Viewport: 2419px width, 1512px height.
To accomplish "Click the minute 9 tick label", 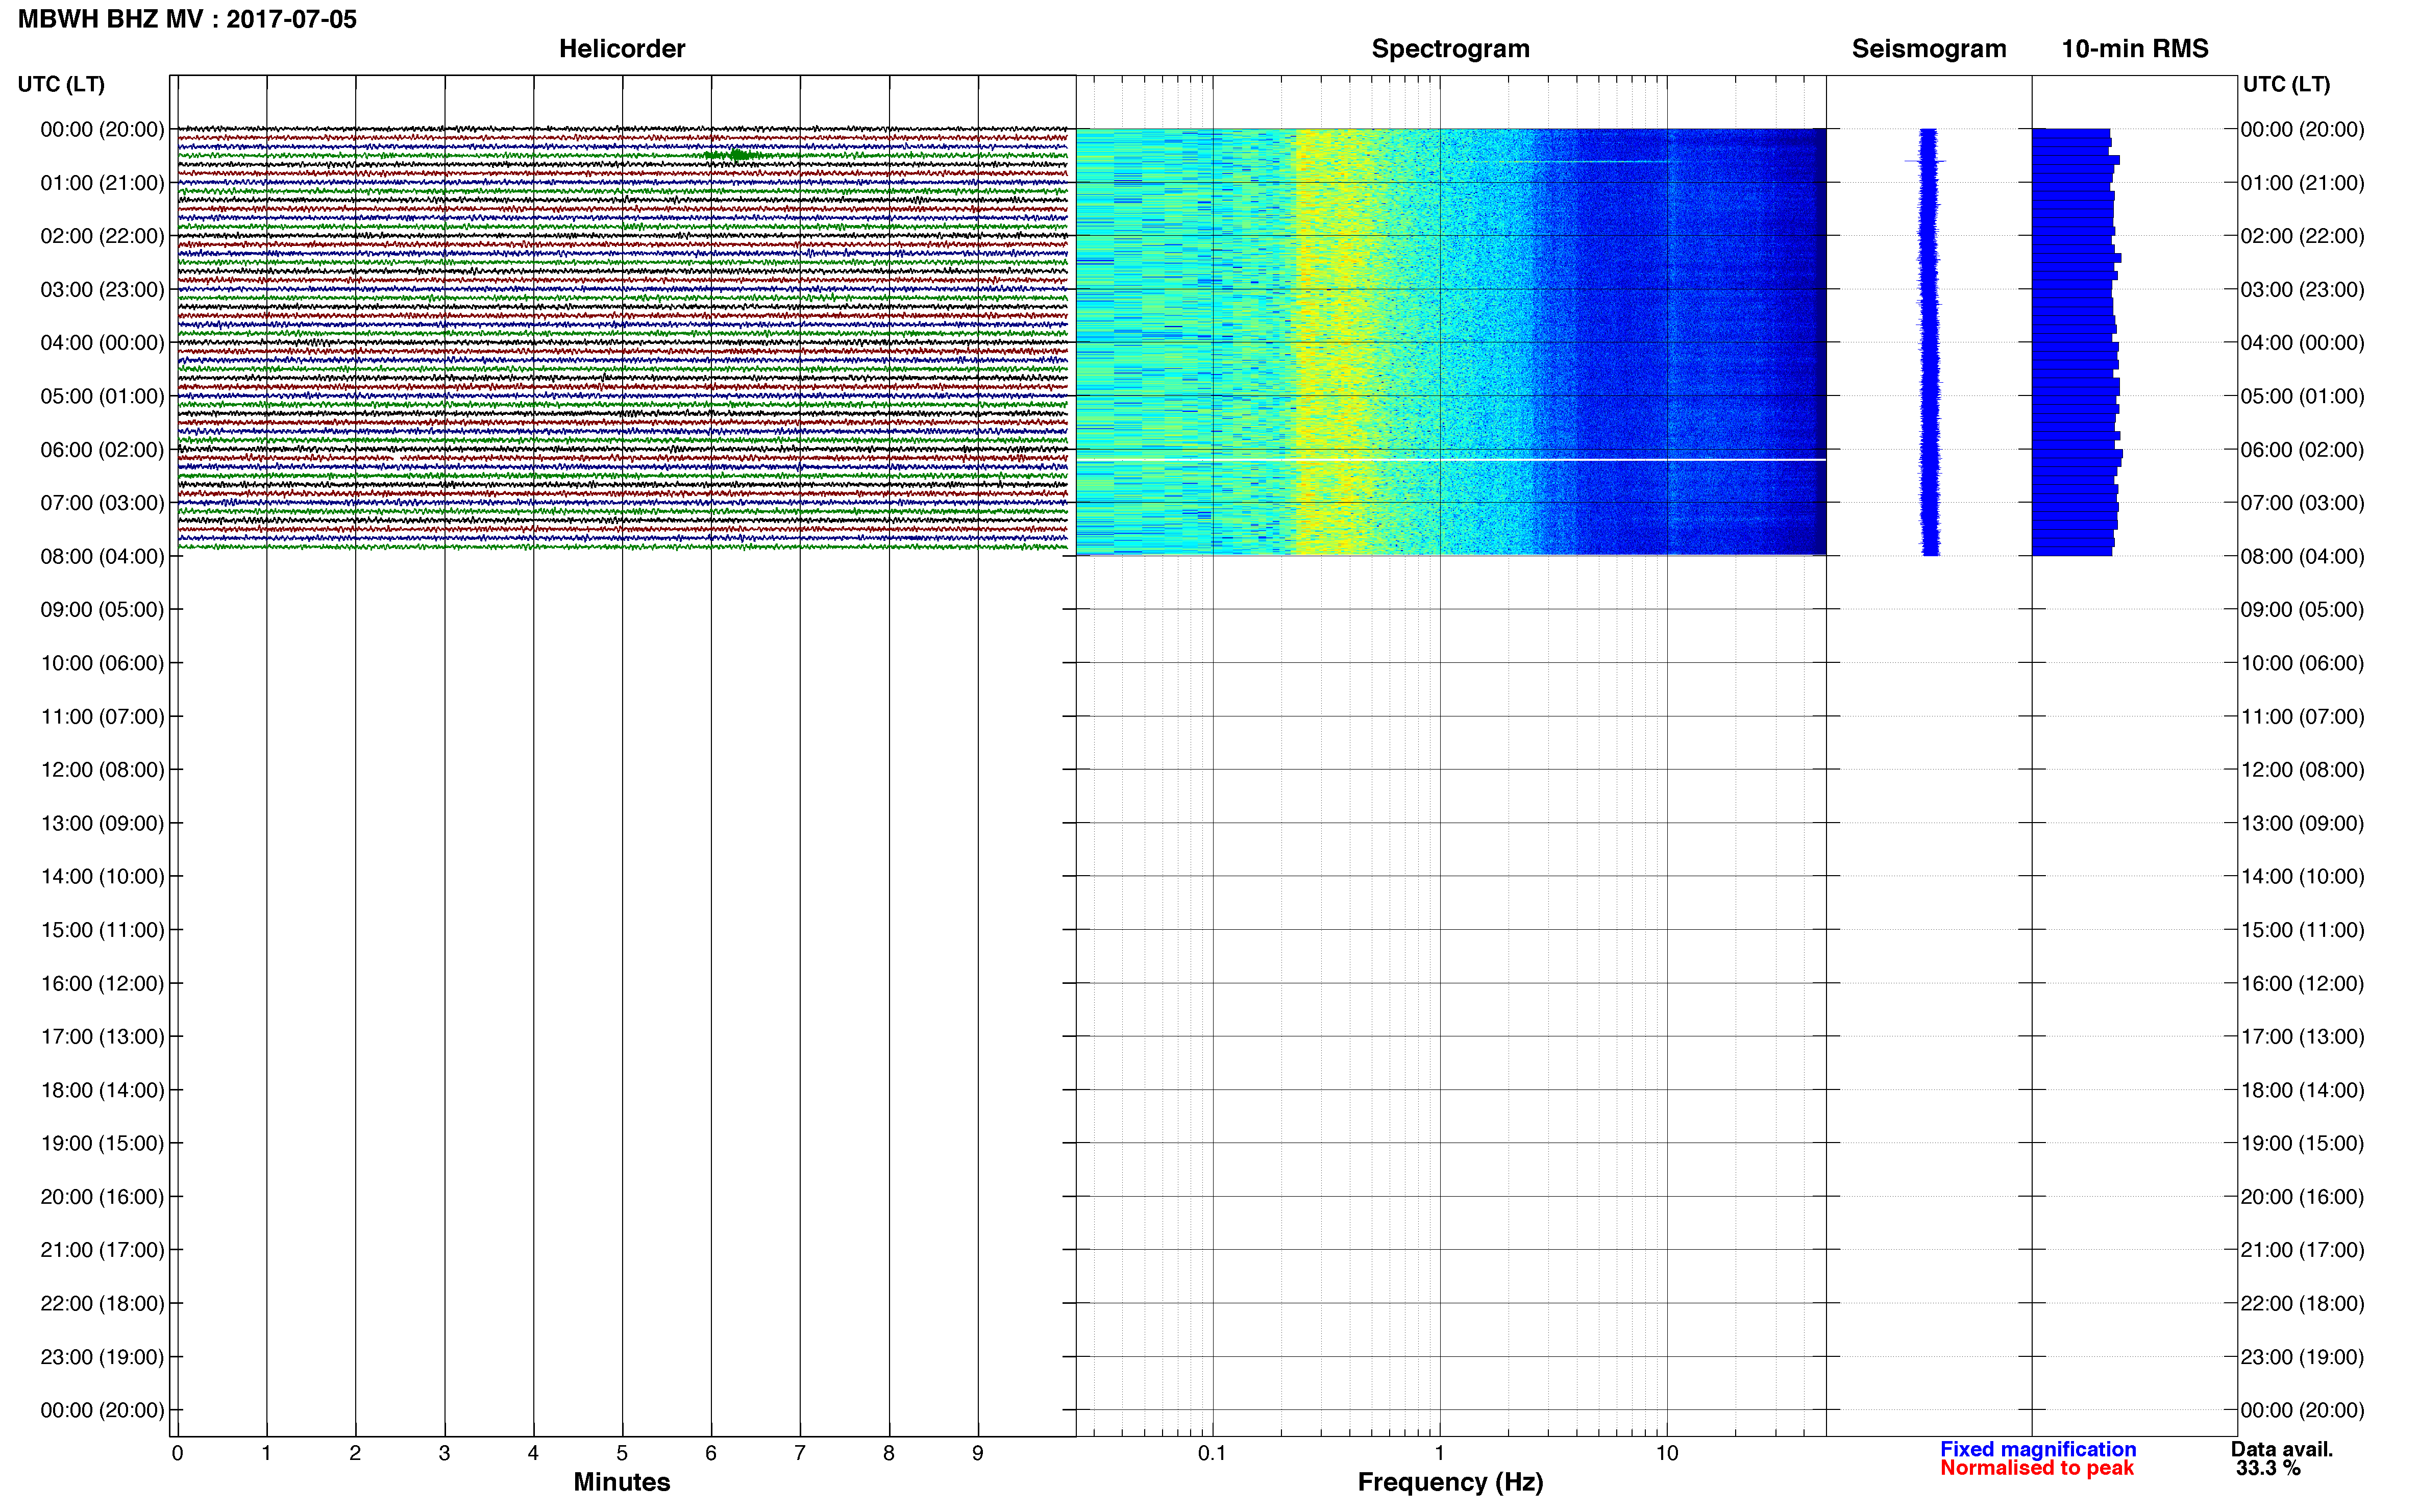I will point(978,1453).
